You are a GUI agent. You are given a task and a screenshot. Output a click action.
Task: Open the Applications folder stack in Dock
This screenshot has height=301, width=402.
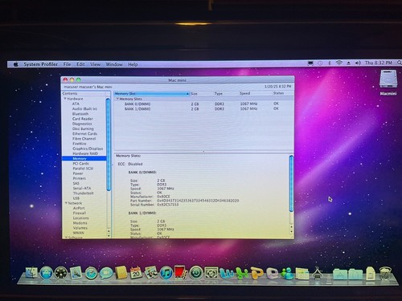pos(340,275)
